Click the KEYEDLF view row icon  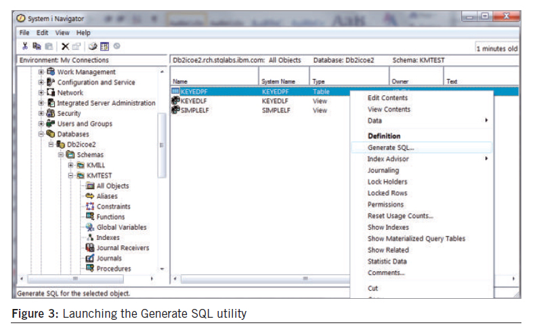click(175, 101)
